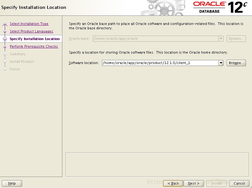Viewport: 252px width, 188px height.
Task: Open the Select Installation Type step
Action: (x=29, y=24)
